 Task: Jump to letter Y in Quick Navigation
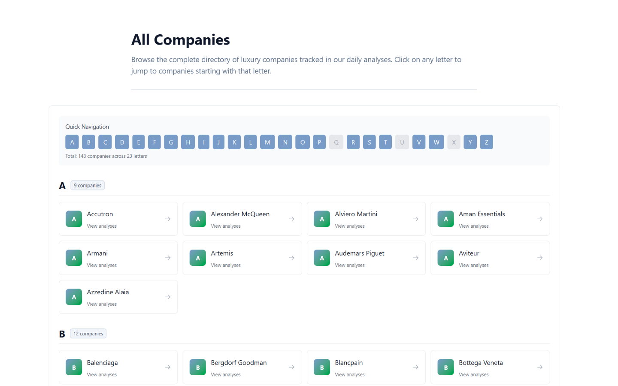click(470, 142)
